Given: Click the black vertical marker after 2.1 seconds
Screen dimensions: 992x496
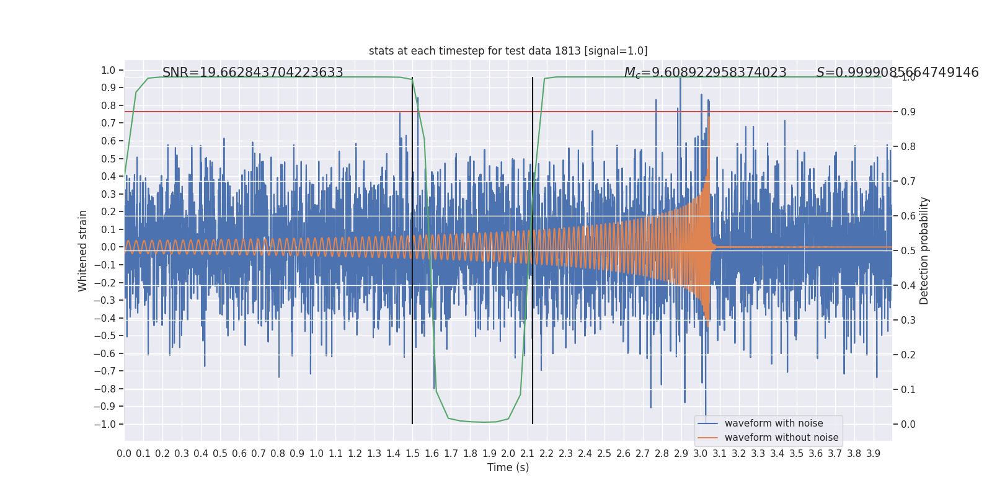Looking at the screenshot, I should pyautogui.click(x=533, y=250).
